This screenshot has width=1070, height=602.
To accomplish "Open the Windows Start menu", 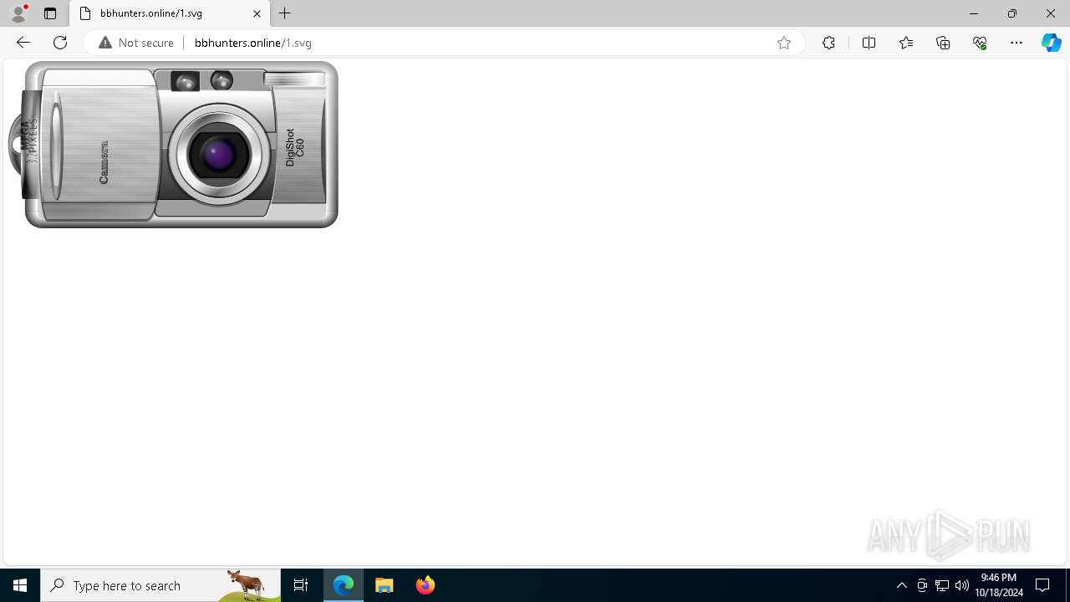I will click(x=20, y=585).
